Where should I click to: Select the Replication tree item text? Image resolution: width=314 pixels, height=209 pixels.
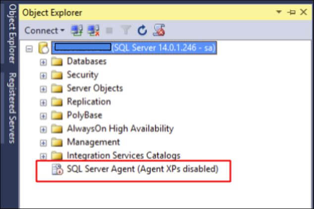(x=89, y=102)
